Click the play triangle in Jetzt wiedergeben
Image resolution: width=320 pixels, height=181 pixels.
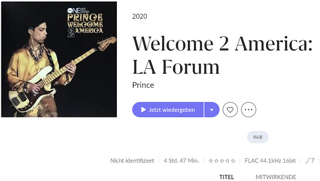point(143,110)
